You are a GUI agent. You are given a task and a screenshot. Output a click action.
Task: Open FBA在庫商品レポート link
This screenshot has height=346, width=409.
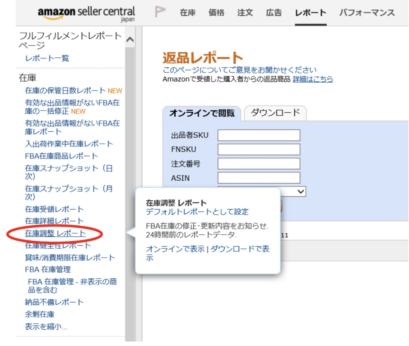pyautogui.click(x=61, y=156)
